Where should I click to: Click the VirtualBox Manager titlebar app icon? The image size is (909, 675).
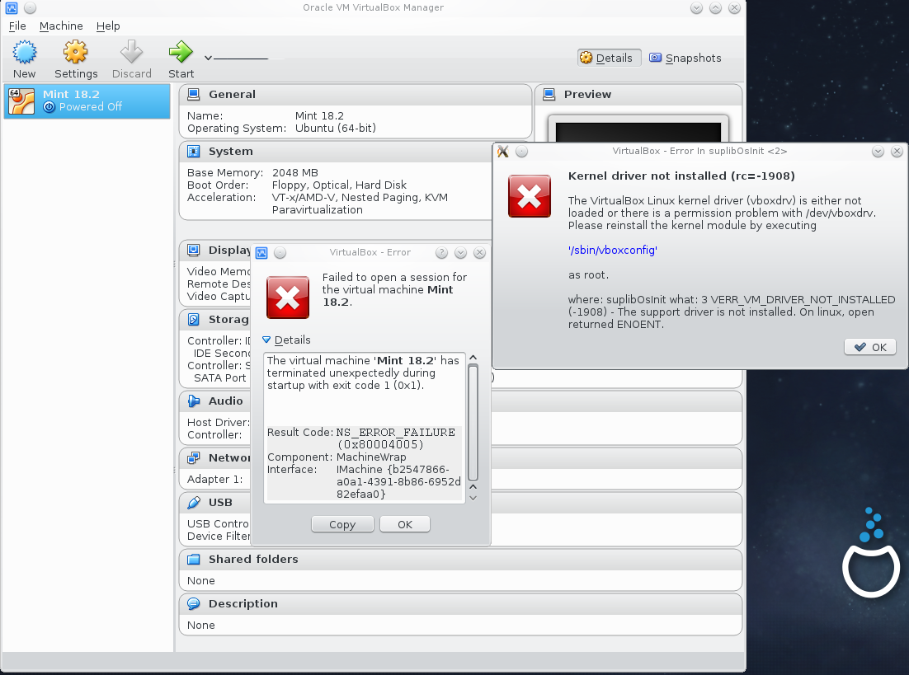point(11,7)
